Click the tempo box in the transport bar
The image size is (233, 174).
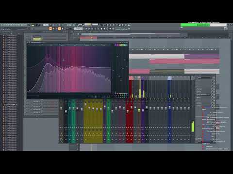click(46, 25)
